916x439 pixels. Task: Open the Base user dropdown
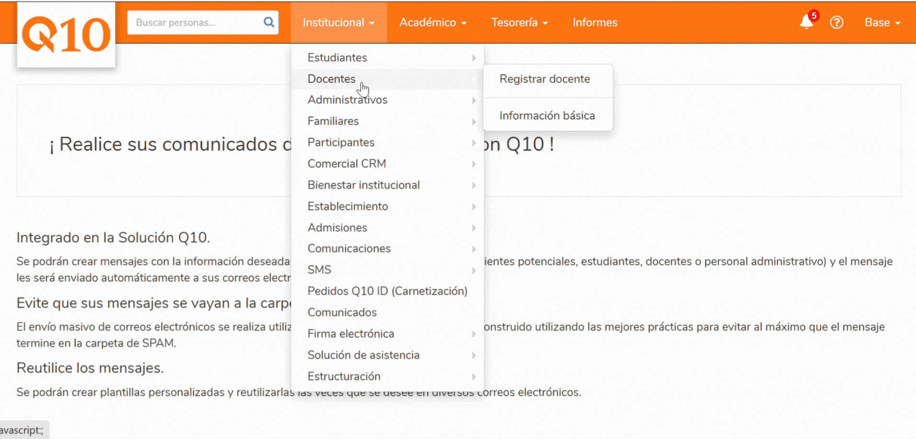coord(882,23)
